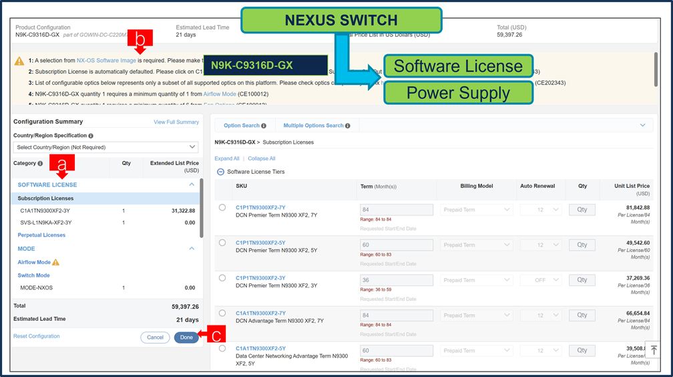673x377 pixels.
Task: Open the C1P1TN9300XF2-3Y SKU link
Action: (x=260, y=278)
